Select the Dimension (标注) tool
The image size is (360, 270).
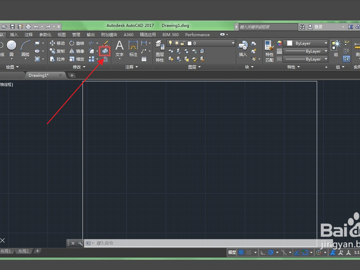pos(133,49)
